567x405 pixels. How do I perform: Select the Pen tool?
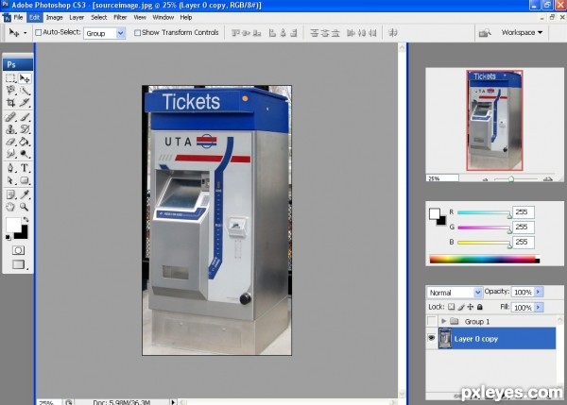(10, 168)
